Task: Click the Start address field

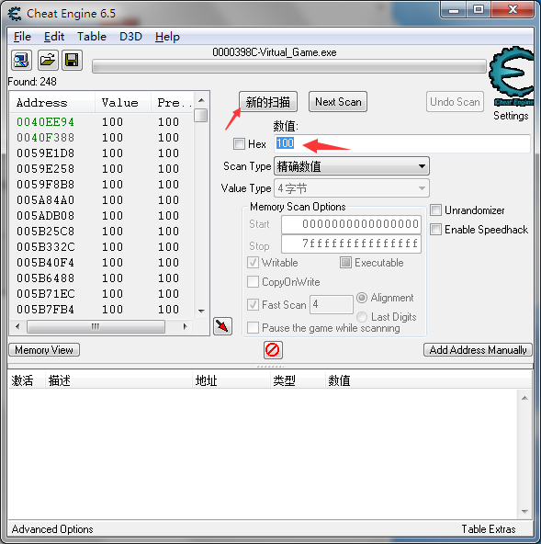Action: pos(351,224)
